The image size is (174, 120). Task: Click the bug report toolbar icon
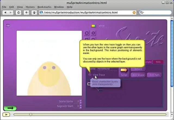click(x=34, y=12)
